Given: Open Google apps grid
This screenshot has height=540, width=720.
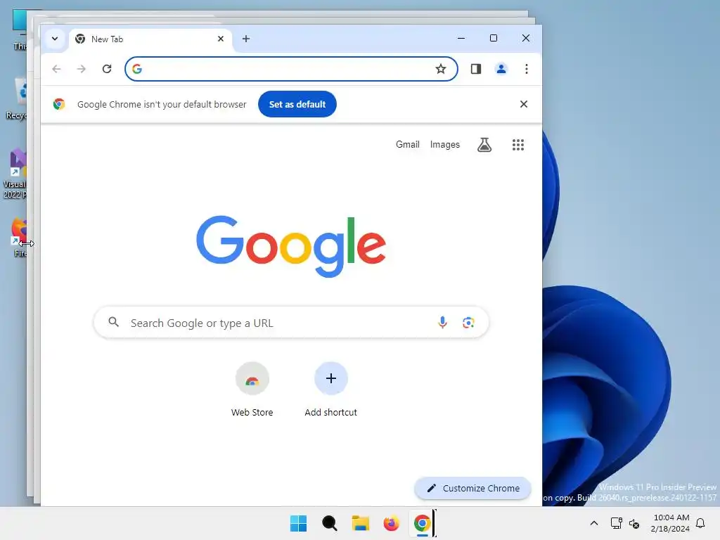Looking at the screenshot, I should (518, 145).
